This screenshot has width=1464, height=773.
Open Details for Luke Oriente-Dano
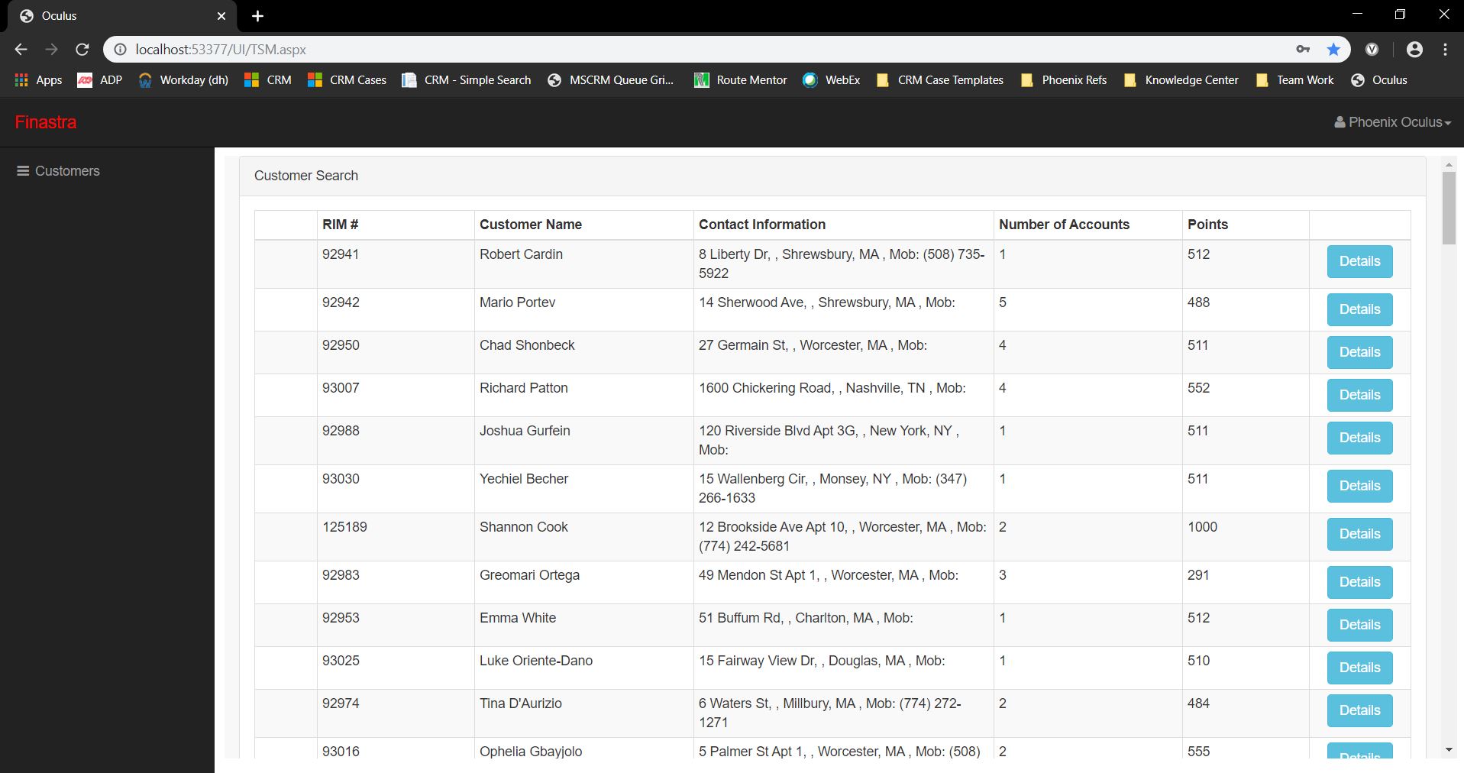[1359, 668]
